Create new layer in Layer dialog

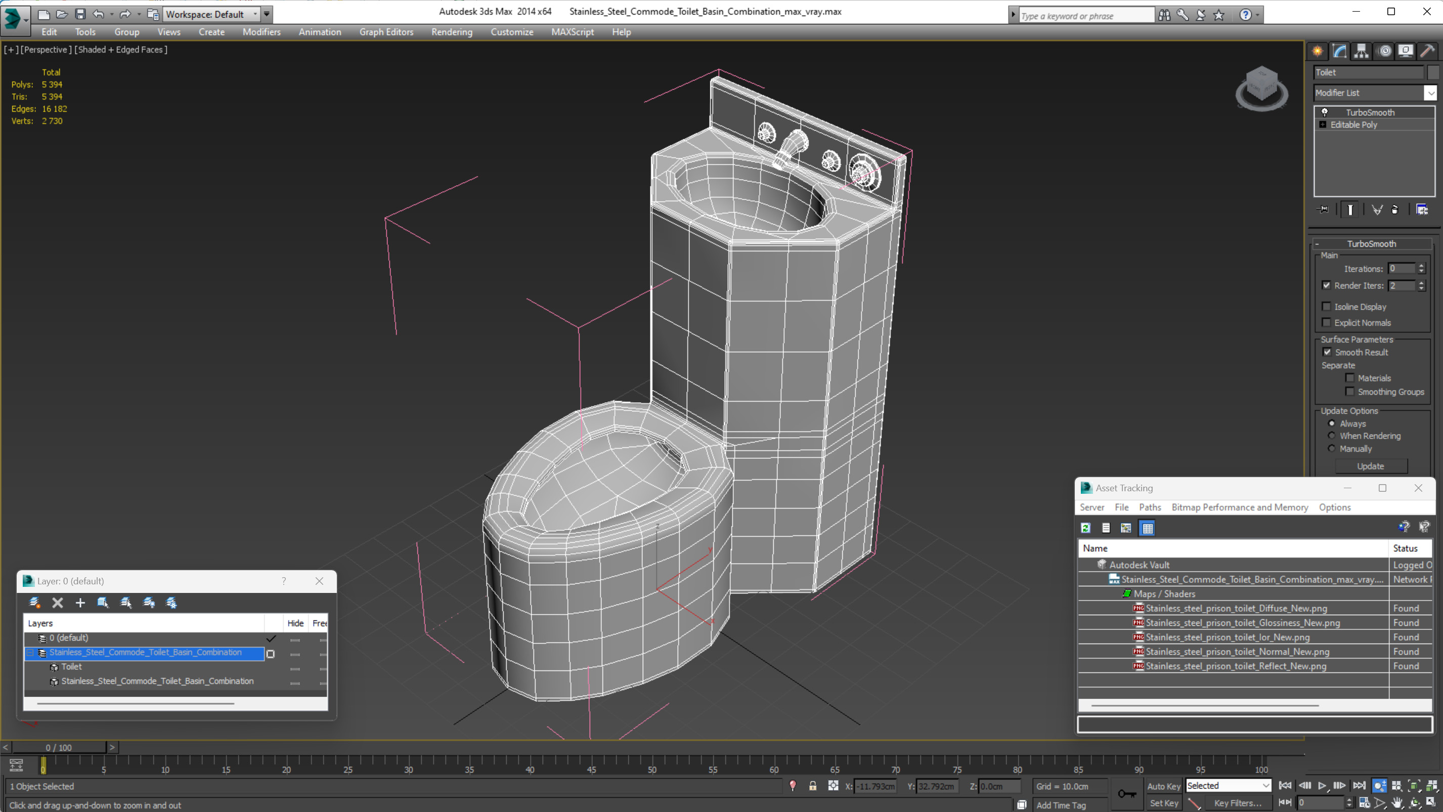click(x=35, y=603)
